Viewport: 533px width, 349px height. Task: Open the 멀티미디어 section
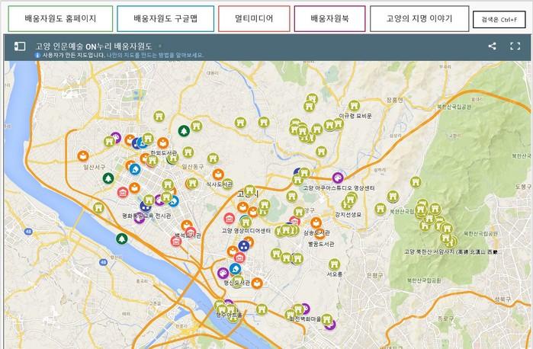(253, 18)
